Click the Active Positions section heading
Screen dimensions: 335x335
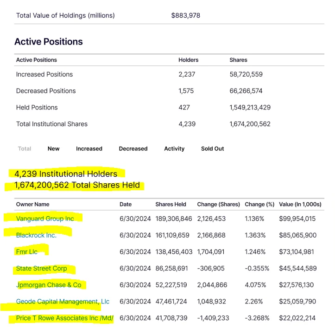49,41
